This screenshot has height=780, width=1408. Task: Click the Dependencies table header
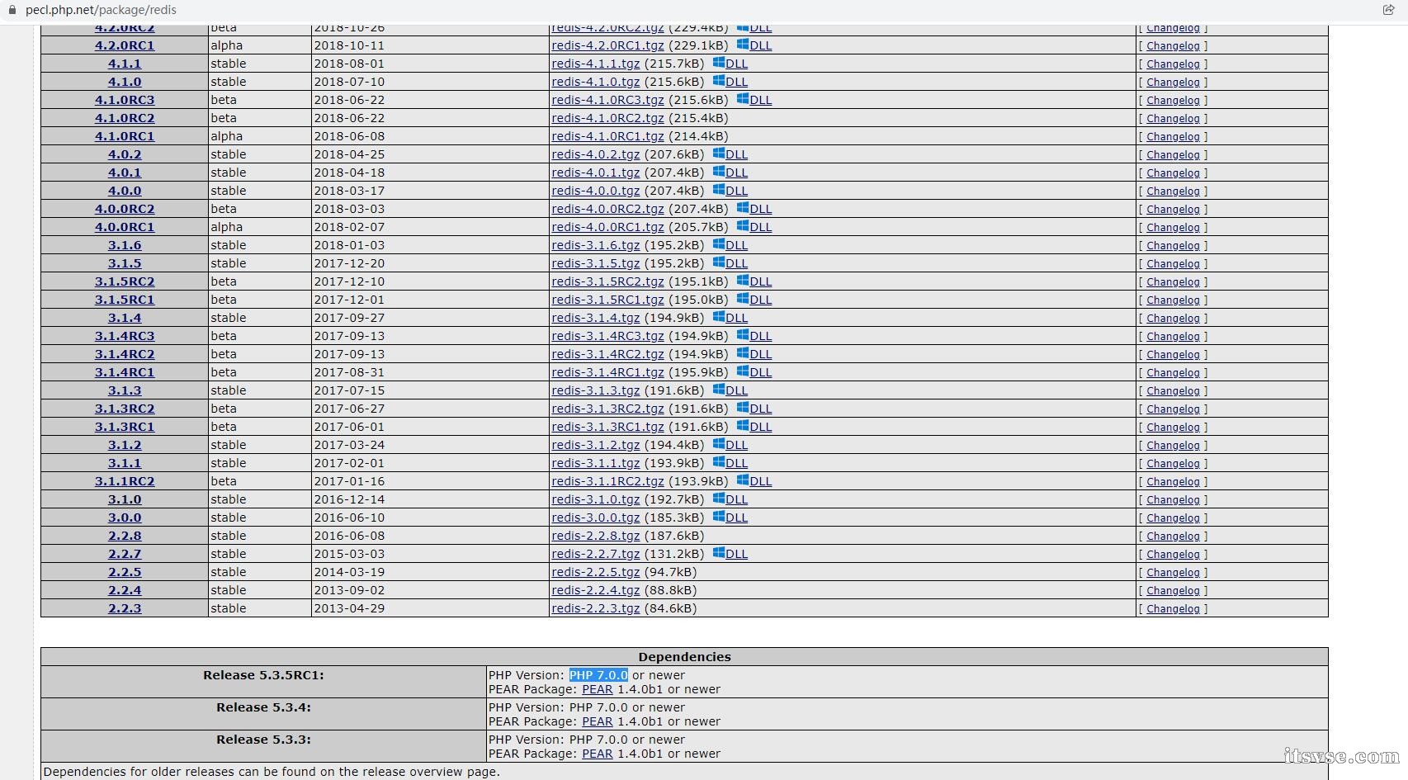684,657
